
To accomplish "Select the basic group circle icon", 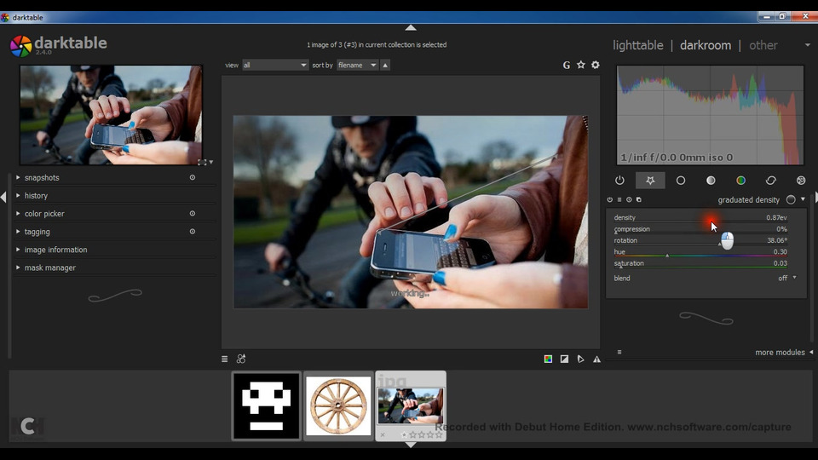I will (x=681, y=181).
